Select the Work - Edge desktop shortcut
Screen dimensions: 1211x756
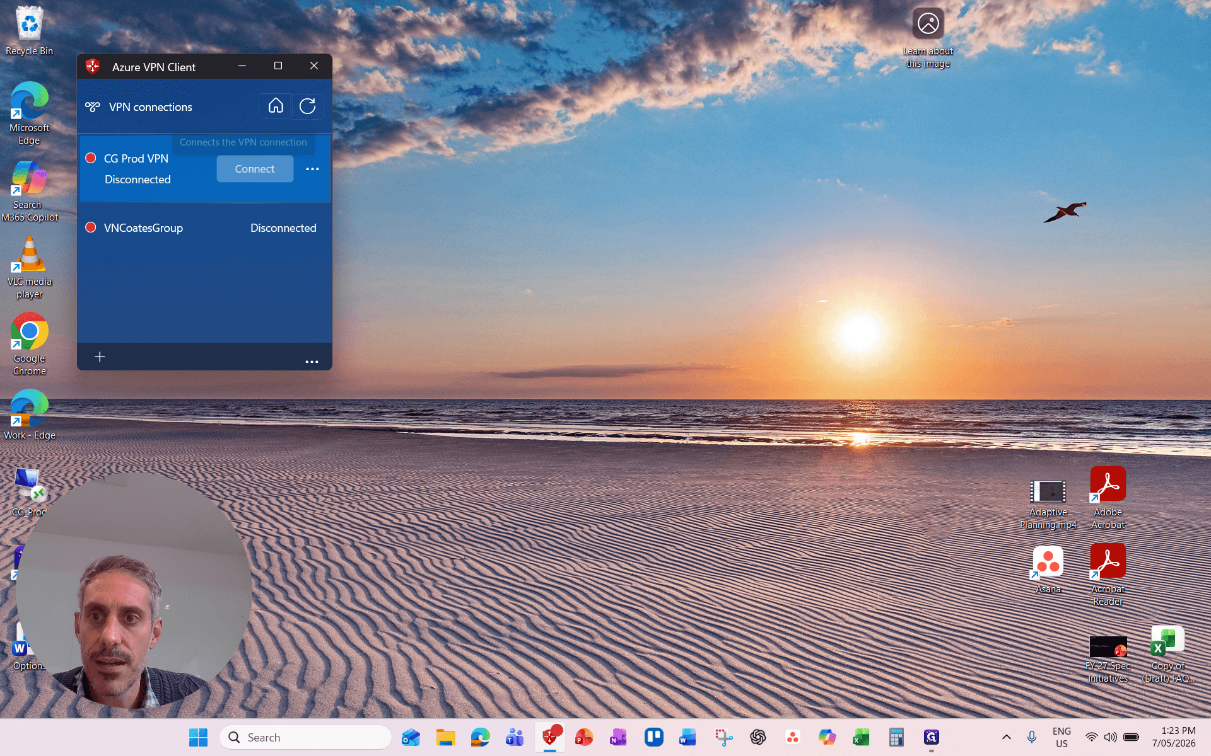tap(29, 415)
